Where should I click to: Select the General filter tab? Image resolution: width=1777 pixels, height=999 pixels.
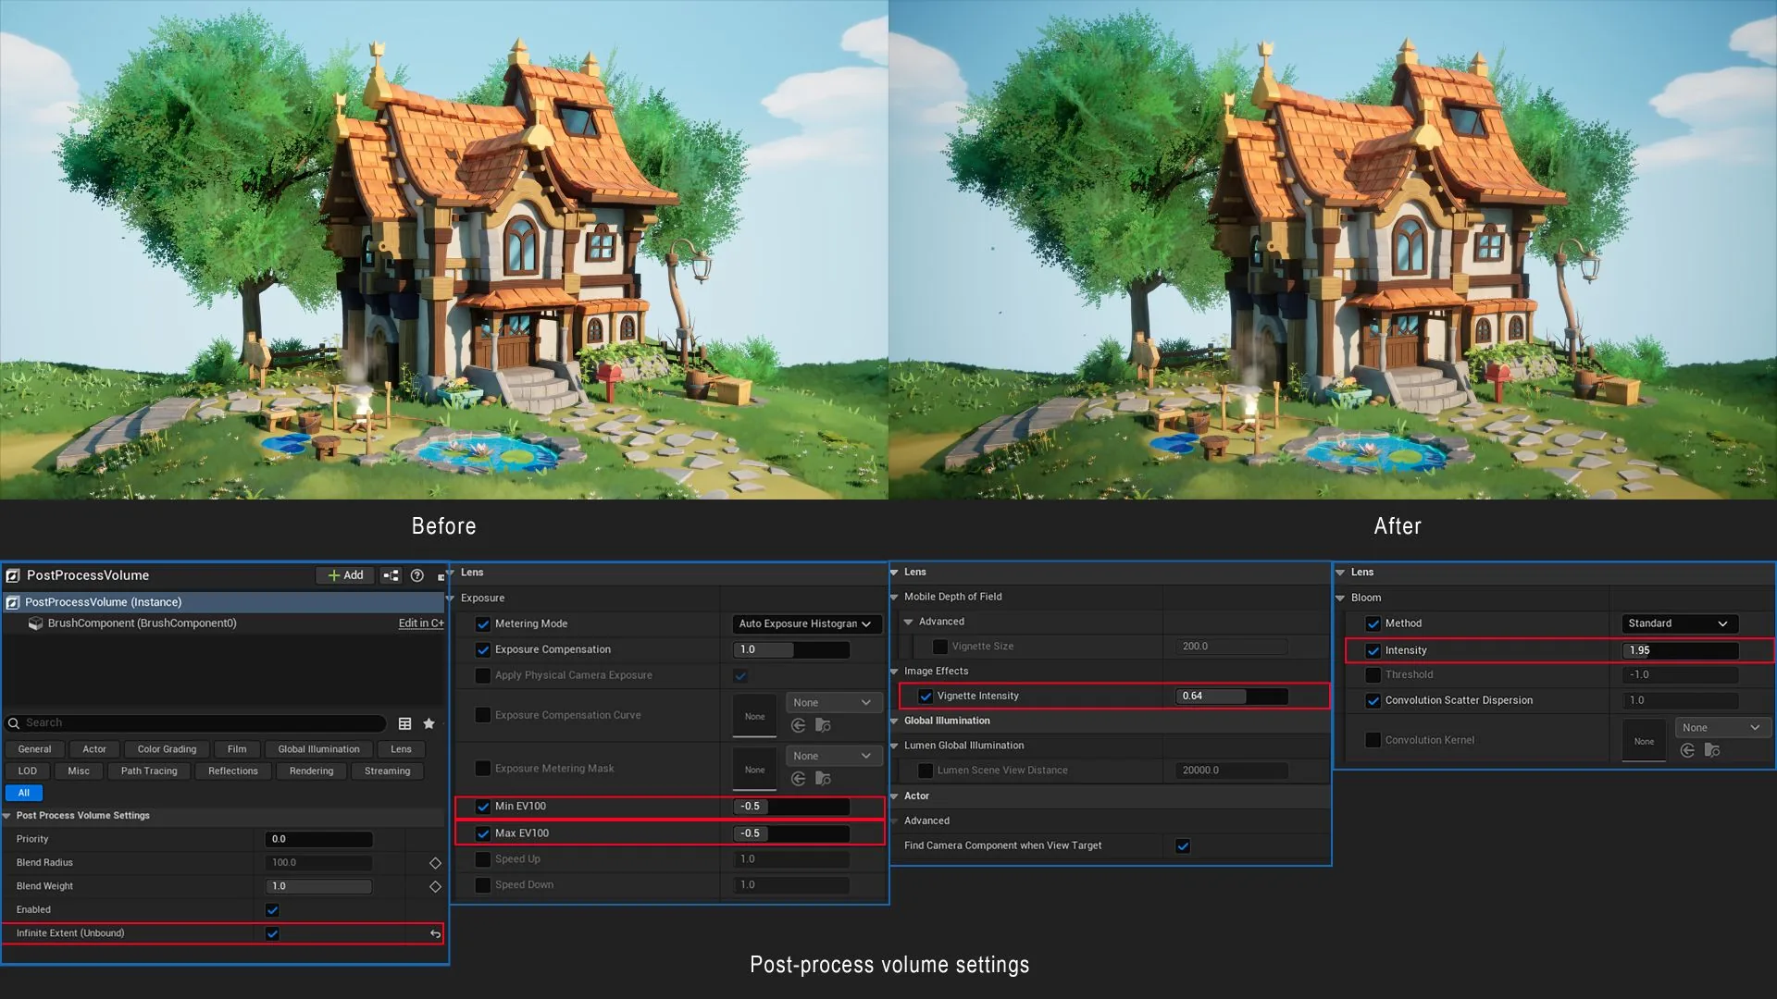(x=34, y=749)
